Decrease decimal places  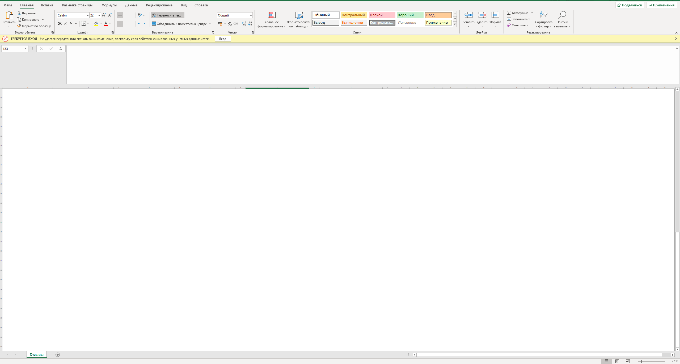coord(250,24)
